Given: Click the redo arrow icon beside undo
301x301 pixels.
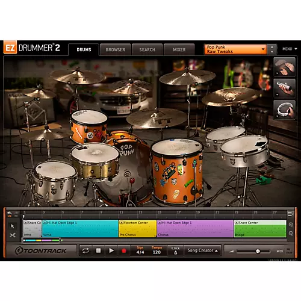Looking at the screenshot, I should click(x=16, y=214).
